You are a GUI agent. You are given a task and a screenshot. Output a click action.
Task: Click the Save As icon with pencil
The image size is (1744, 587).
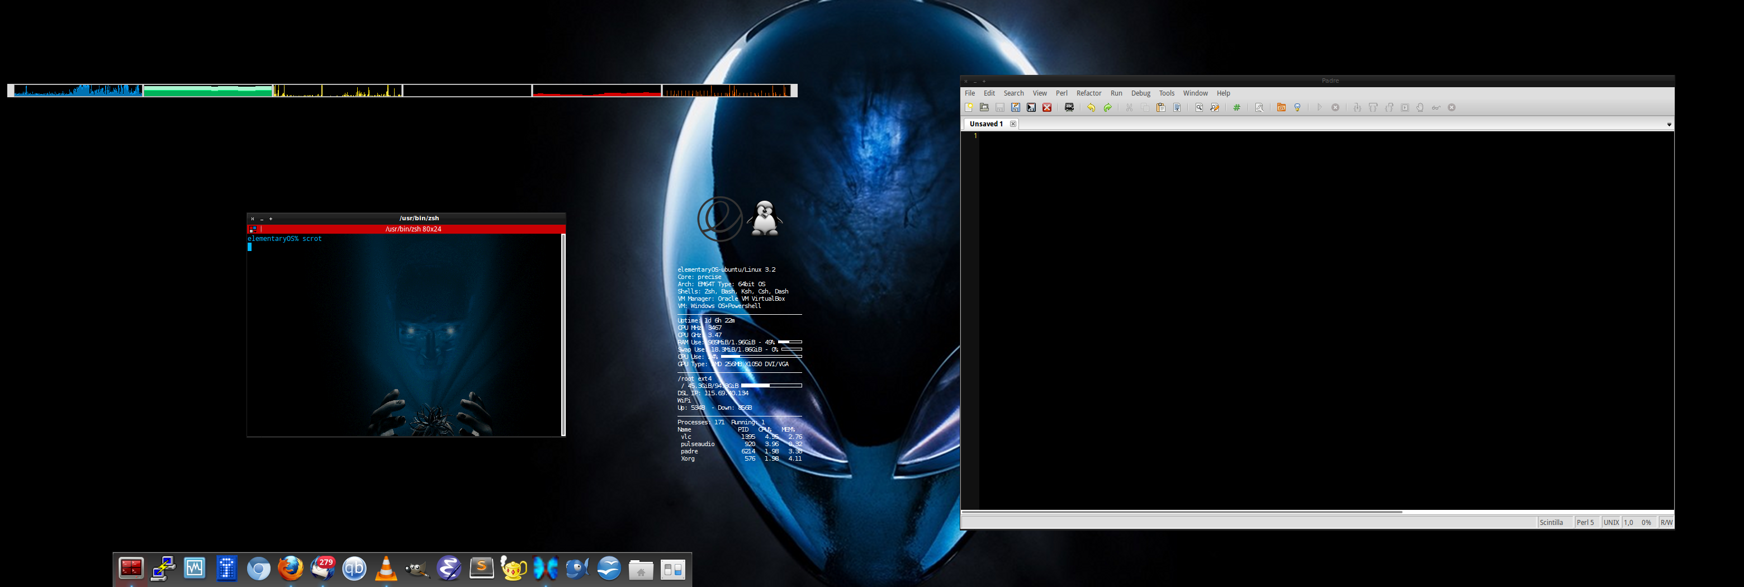(x=1016, y=108)
